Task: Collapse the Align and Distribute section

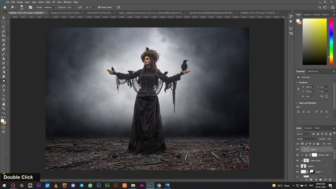Action: point(297,103)
